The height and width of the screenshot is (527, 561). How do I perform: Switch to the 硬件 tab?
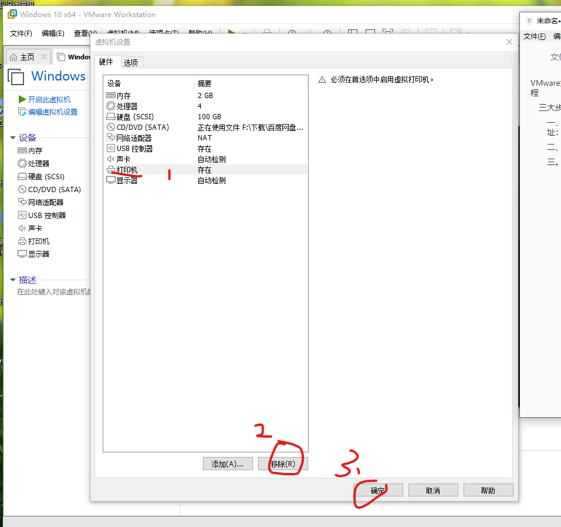[x=106, y=62]
